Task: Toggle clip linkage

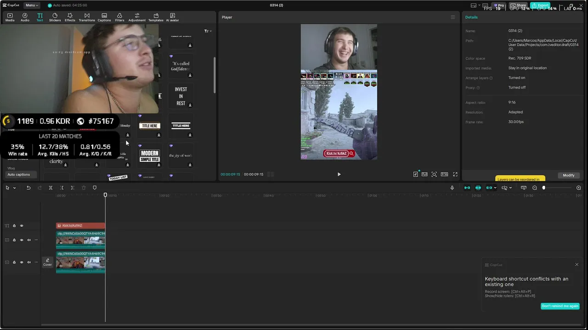Action: pos(489,188)
